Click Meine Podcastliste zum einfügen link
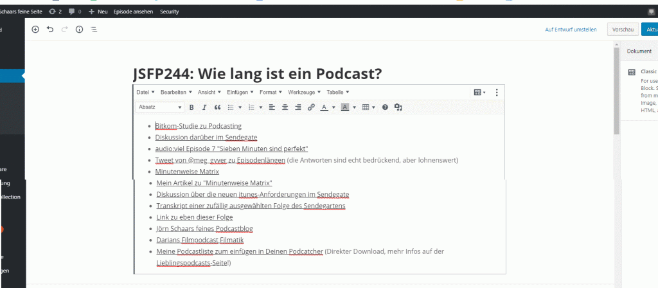 click(240, 251)
